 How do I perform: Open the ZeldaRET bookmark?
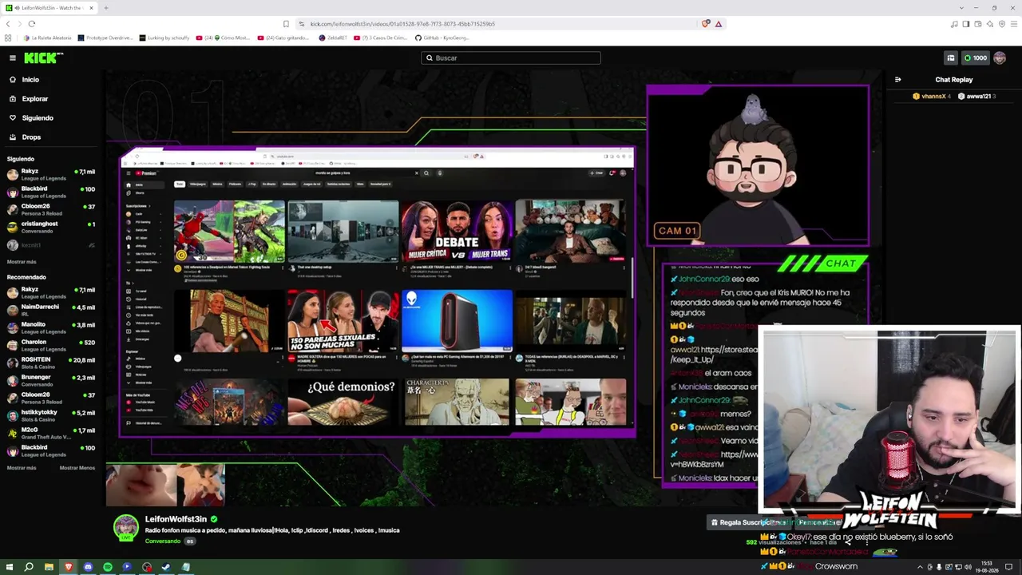(x=334, y=38)
